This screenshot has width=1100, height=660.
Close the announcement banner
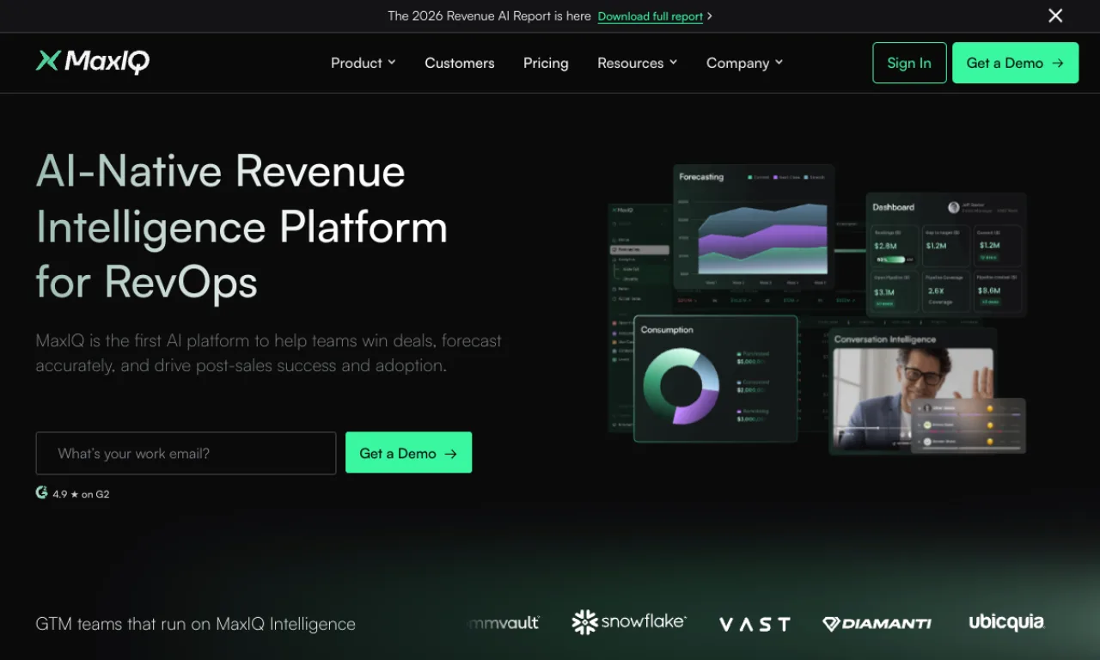(x=1055, y=15)
